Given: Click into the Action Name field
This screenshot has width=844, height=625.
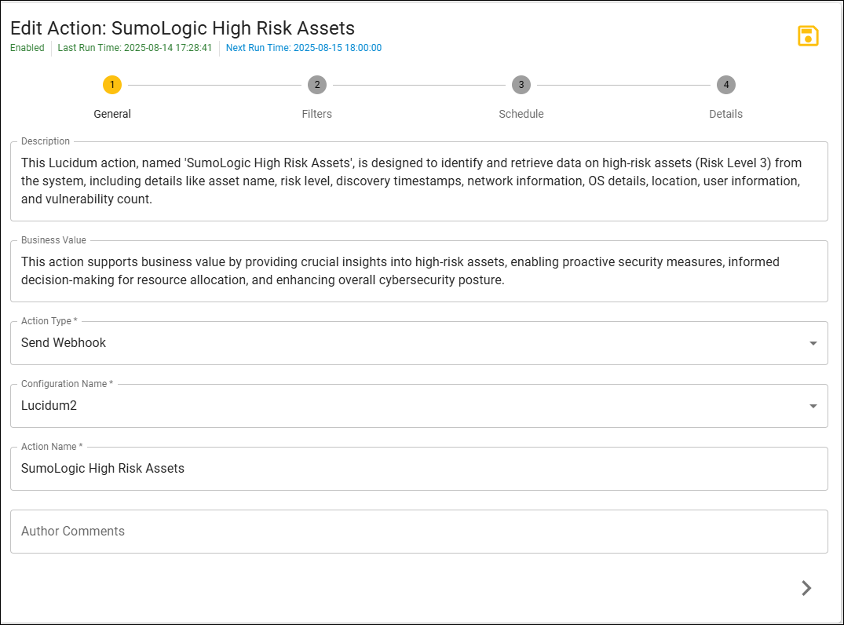Looking at the screenshot, I should (x=418, y=469).
